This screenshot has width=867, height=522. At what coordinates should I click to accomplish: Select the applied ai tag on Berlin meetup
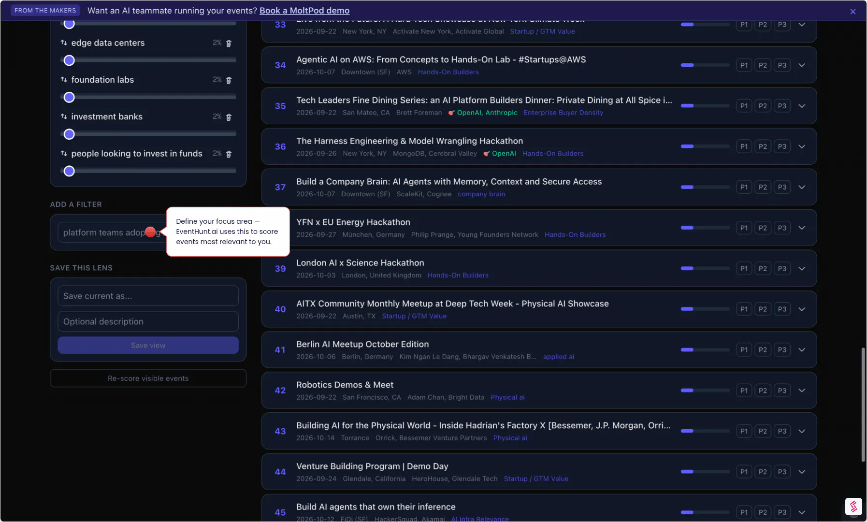pos(559,357)
